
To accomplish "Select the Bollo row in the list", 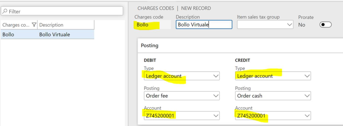I will point(48,35).
